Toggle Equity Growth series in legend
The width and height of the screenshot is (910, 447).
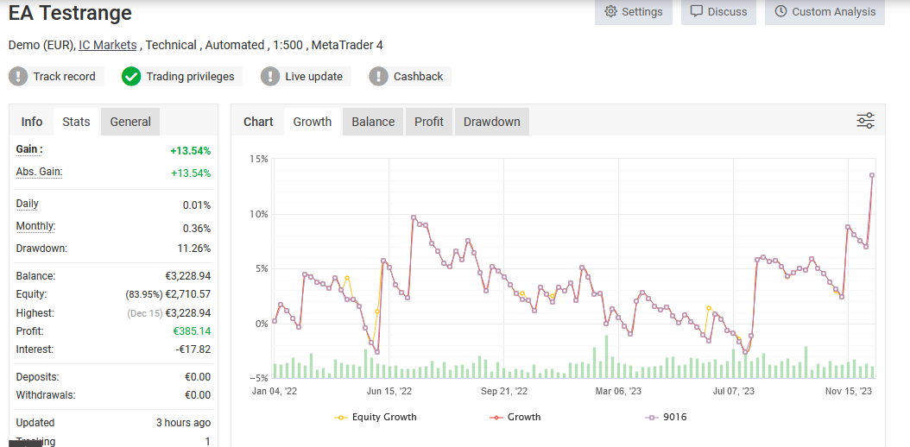[375, 417]
